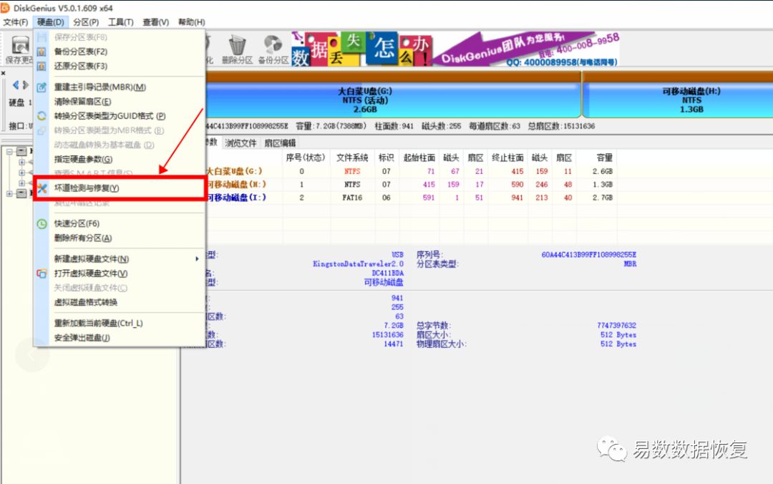Click the 终止柱面 column header
The height and width of the screenshot is (484, 773).
click(x=507, y=158)
